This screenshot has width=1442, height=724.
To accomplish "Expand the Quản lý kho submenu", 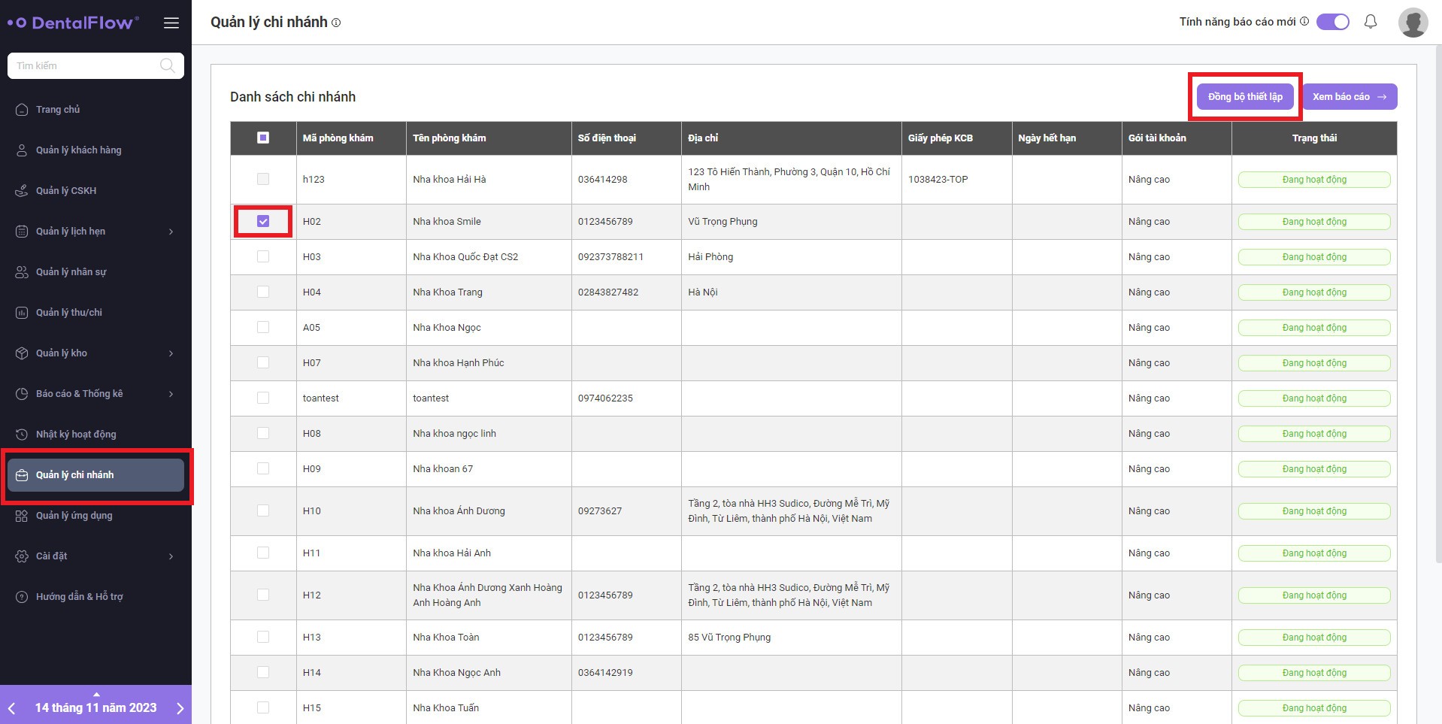I will click(171, 353).
